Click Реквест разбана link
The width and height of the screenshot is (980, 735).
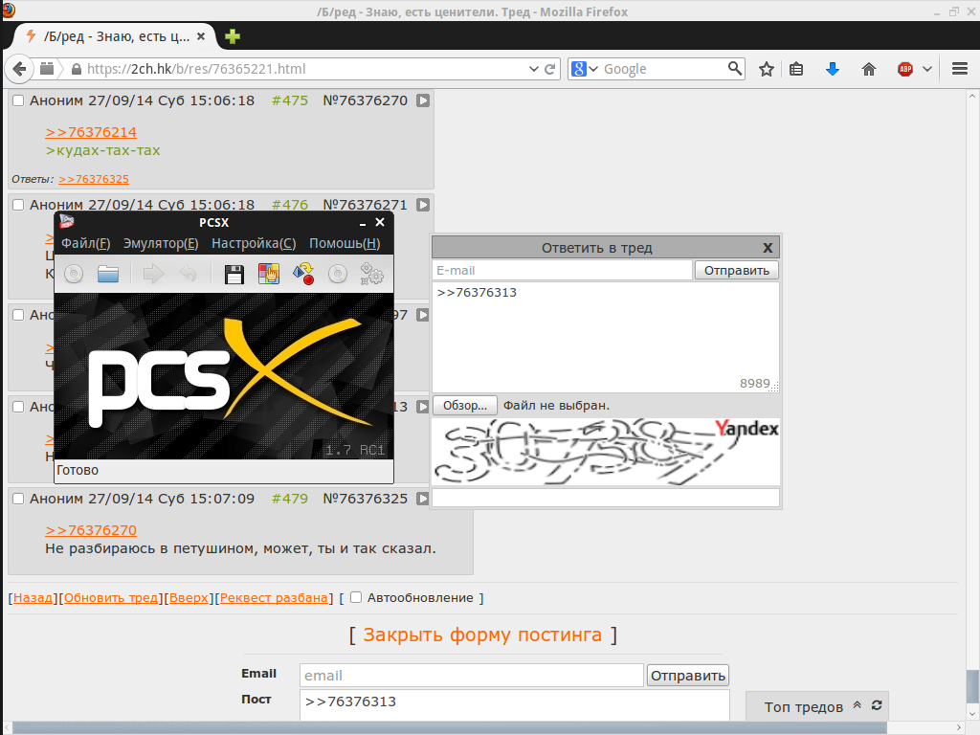tap(274, 597)
